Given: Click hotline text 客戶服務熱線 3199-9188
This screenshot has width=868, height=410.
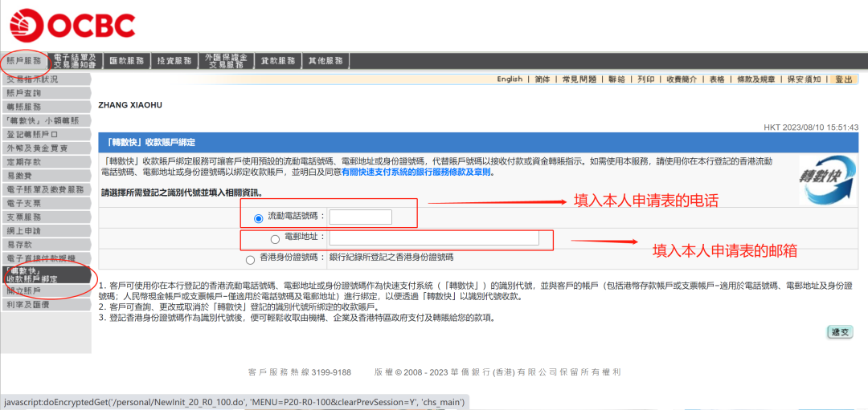Looking at the screenshot, I should point(300,372).
